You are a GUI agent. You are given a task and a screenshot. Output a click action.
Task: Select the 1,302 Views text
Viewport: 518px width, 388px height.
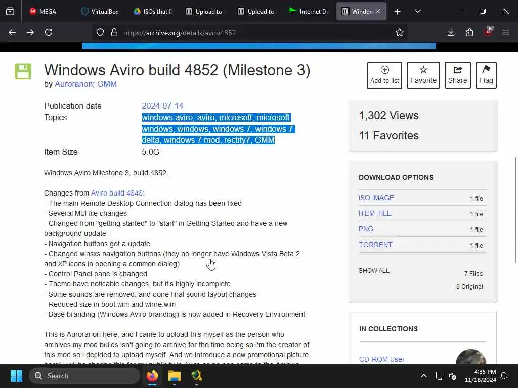coord(389,116)
